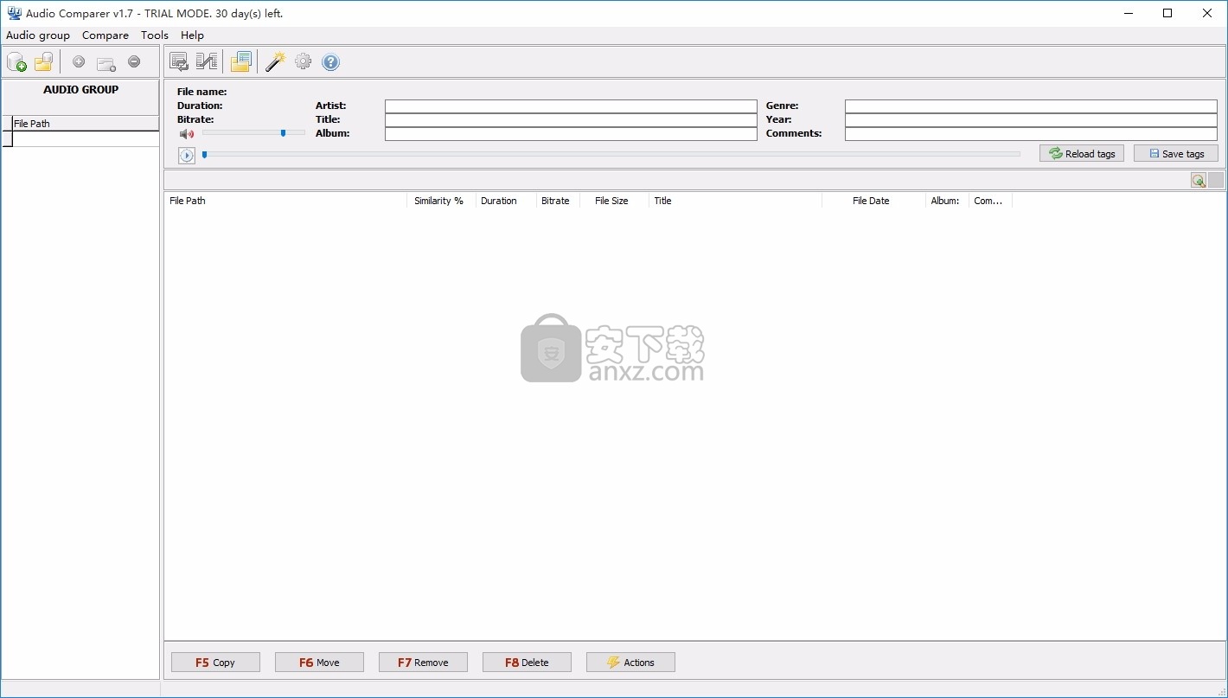
Task: Click the greyed add files plus icon
Action: [79, 62]
